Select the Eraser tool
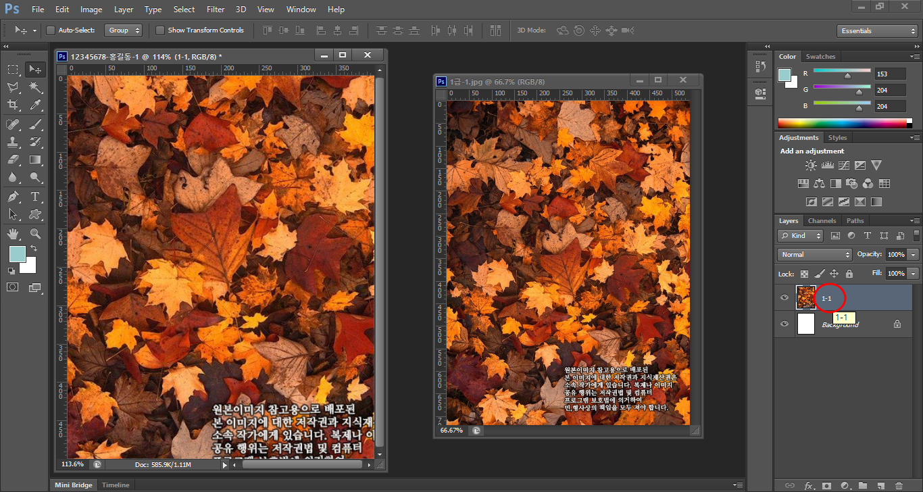Image resolution: width=923 pixels, height=492 pixels. 13,160
